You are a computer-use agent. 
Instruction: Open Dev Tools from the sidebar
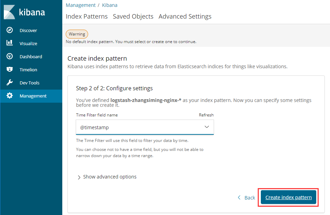(x=30, y=83)
